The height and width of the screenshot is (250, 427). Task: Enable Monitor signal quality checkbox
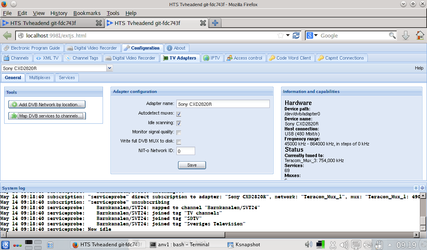click(x=178, y=132)
